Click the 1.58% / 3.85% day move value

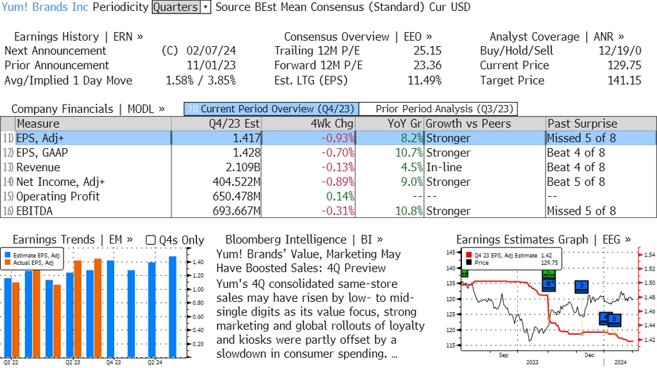tap(201, 81)
